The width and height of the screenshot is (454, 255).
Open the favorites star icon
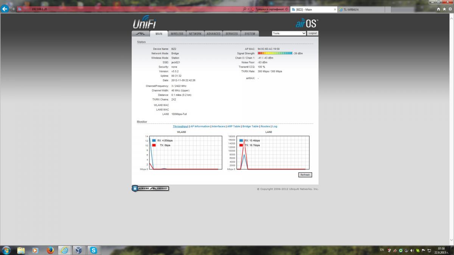point(444,9)
